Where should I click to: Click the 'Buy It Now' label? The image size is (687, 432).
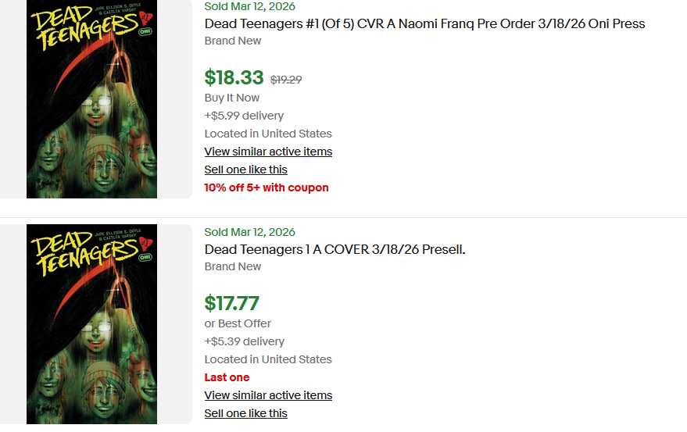tap(231, 98)
